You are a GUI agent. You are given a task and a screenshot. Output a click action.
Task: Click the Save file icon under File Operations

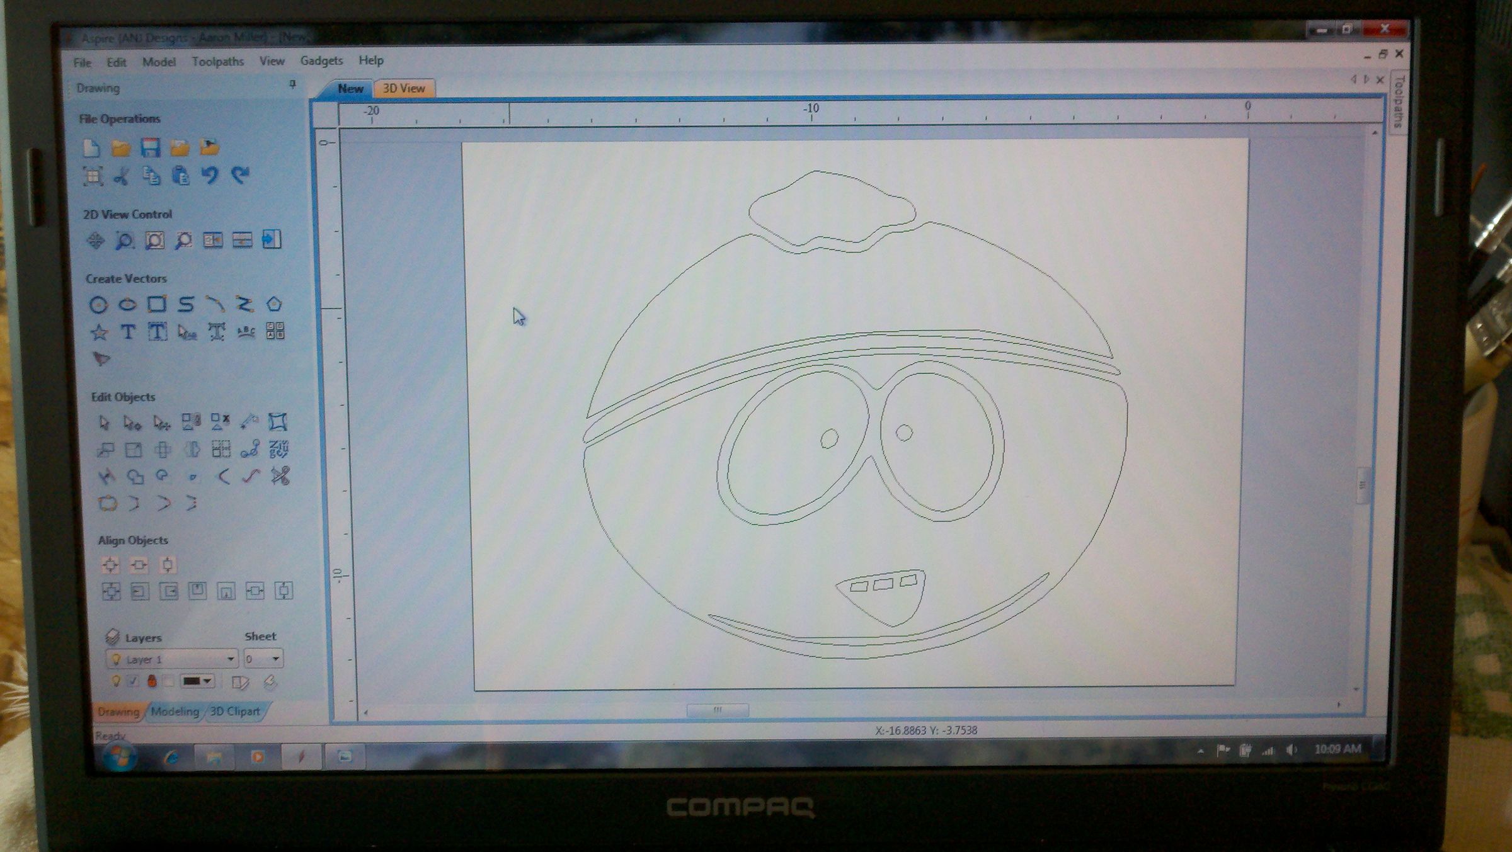pyautogui.click(x=151, y=148)
